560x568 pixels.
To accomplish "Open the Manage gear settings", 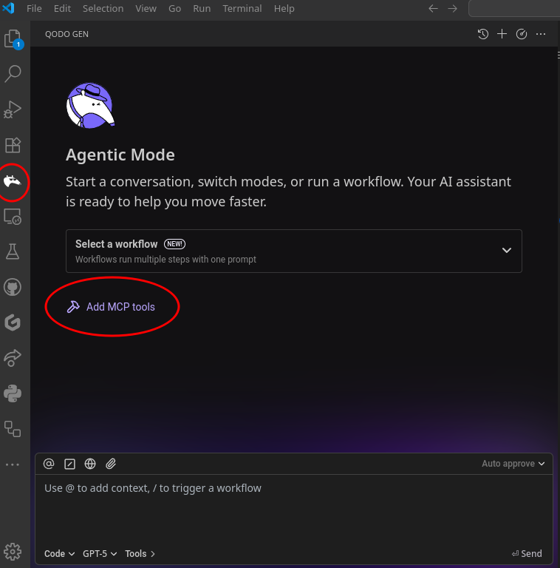I will click(13, 552).
